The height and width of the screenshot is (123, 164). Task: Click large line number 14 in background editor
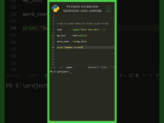pyautogui.click(x=13, y=28)
